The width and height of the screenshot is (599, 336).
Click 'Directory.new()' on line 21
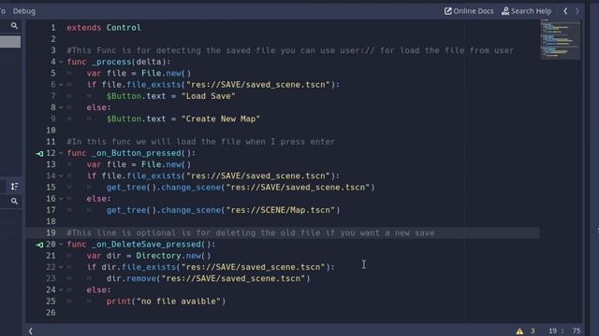(x=173, y=256)
